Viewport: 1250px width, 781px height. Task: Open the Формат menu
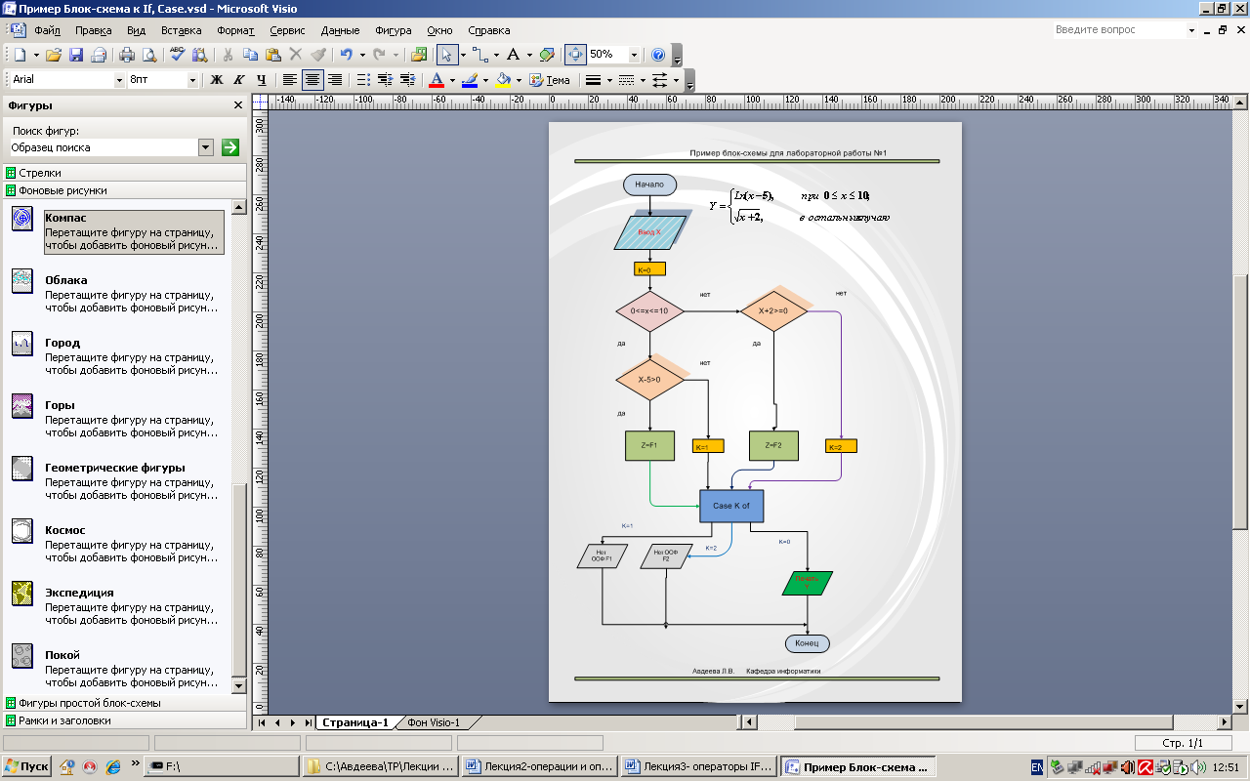click(x=235, y=30)
